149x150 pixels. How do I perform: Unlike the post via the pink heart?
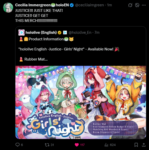[77, 145]
